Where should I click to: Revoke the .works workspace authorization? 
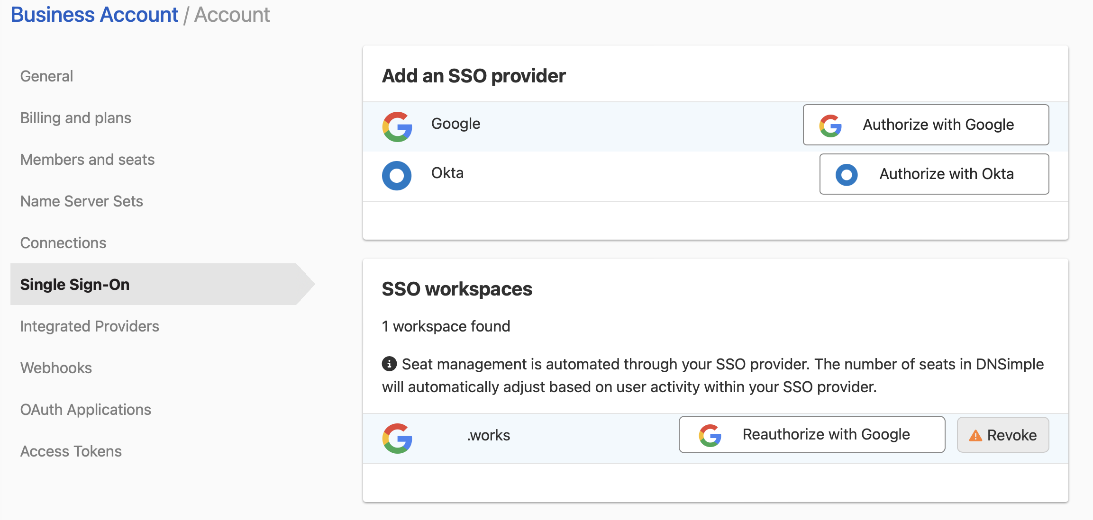click(1003, 435)
